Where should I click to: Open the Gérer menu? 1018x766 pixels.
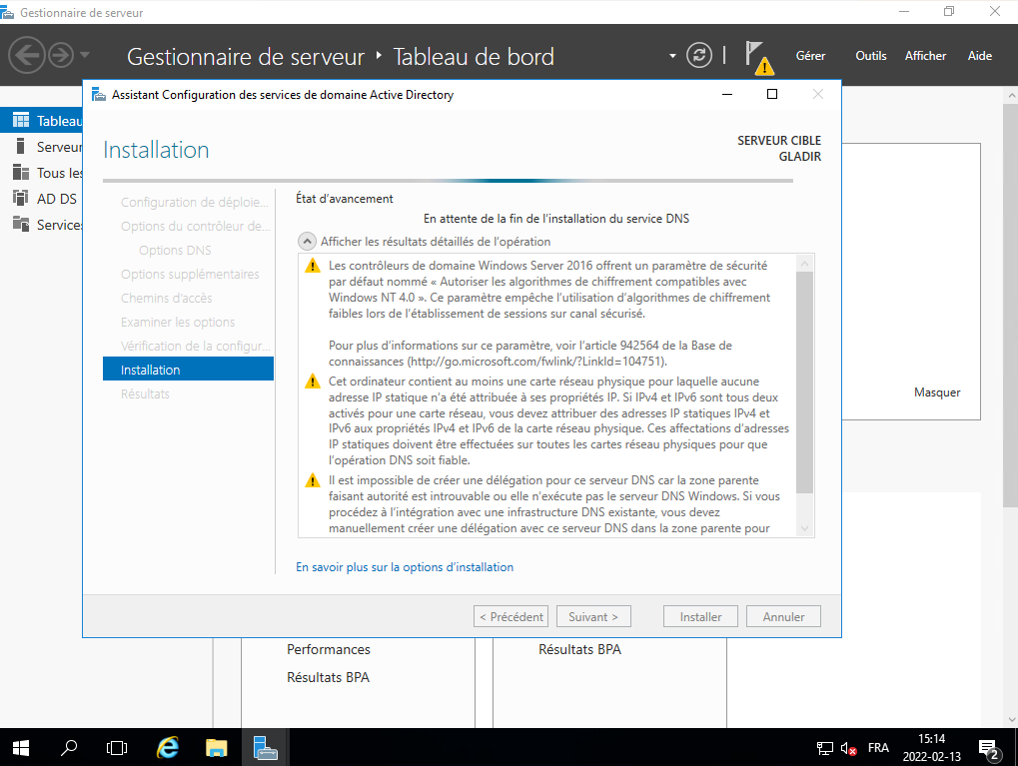point(810,56)
